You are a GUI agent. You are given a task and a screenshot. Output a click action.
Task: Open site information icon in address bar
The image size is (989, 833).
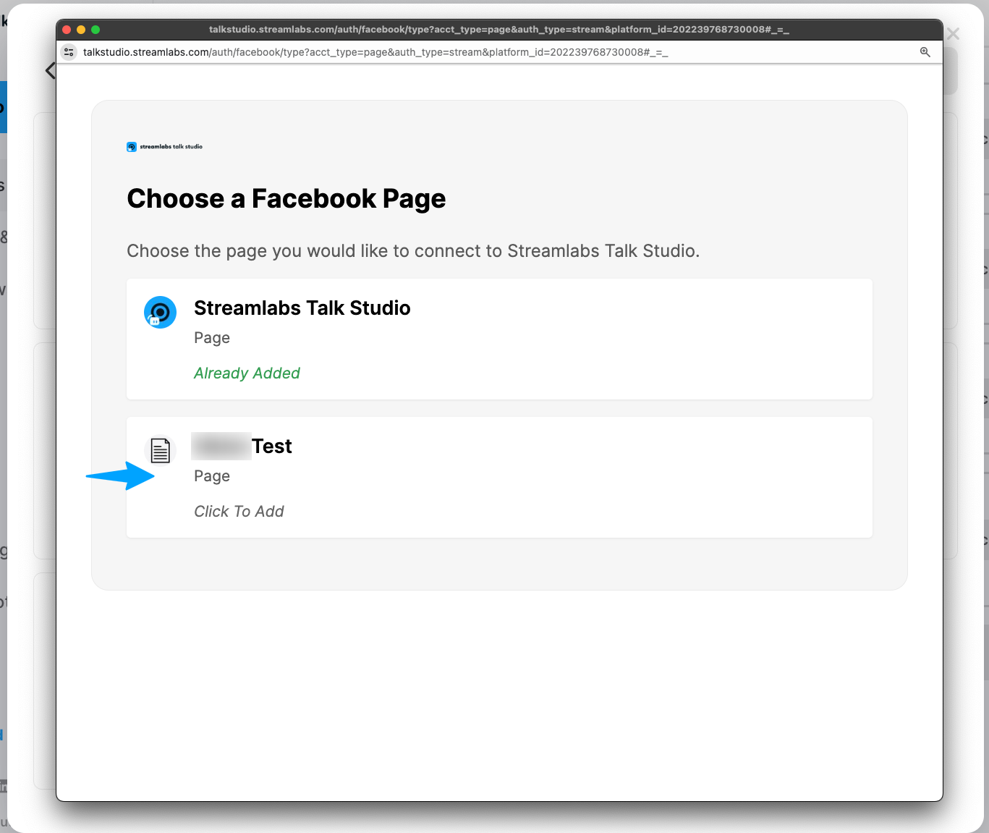(69, 52)
